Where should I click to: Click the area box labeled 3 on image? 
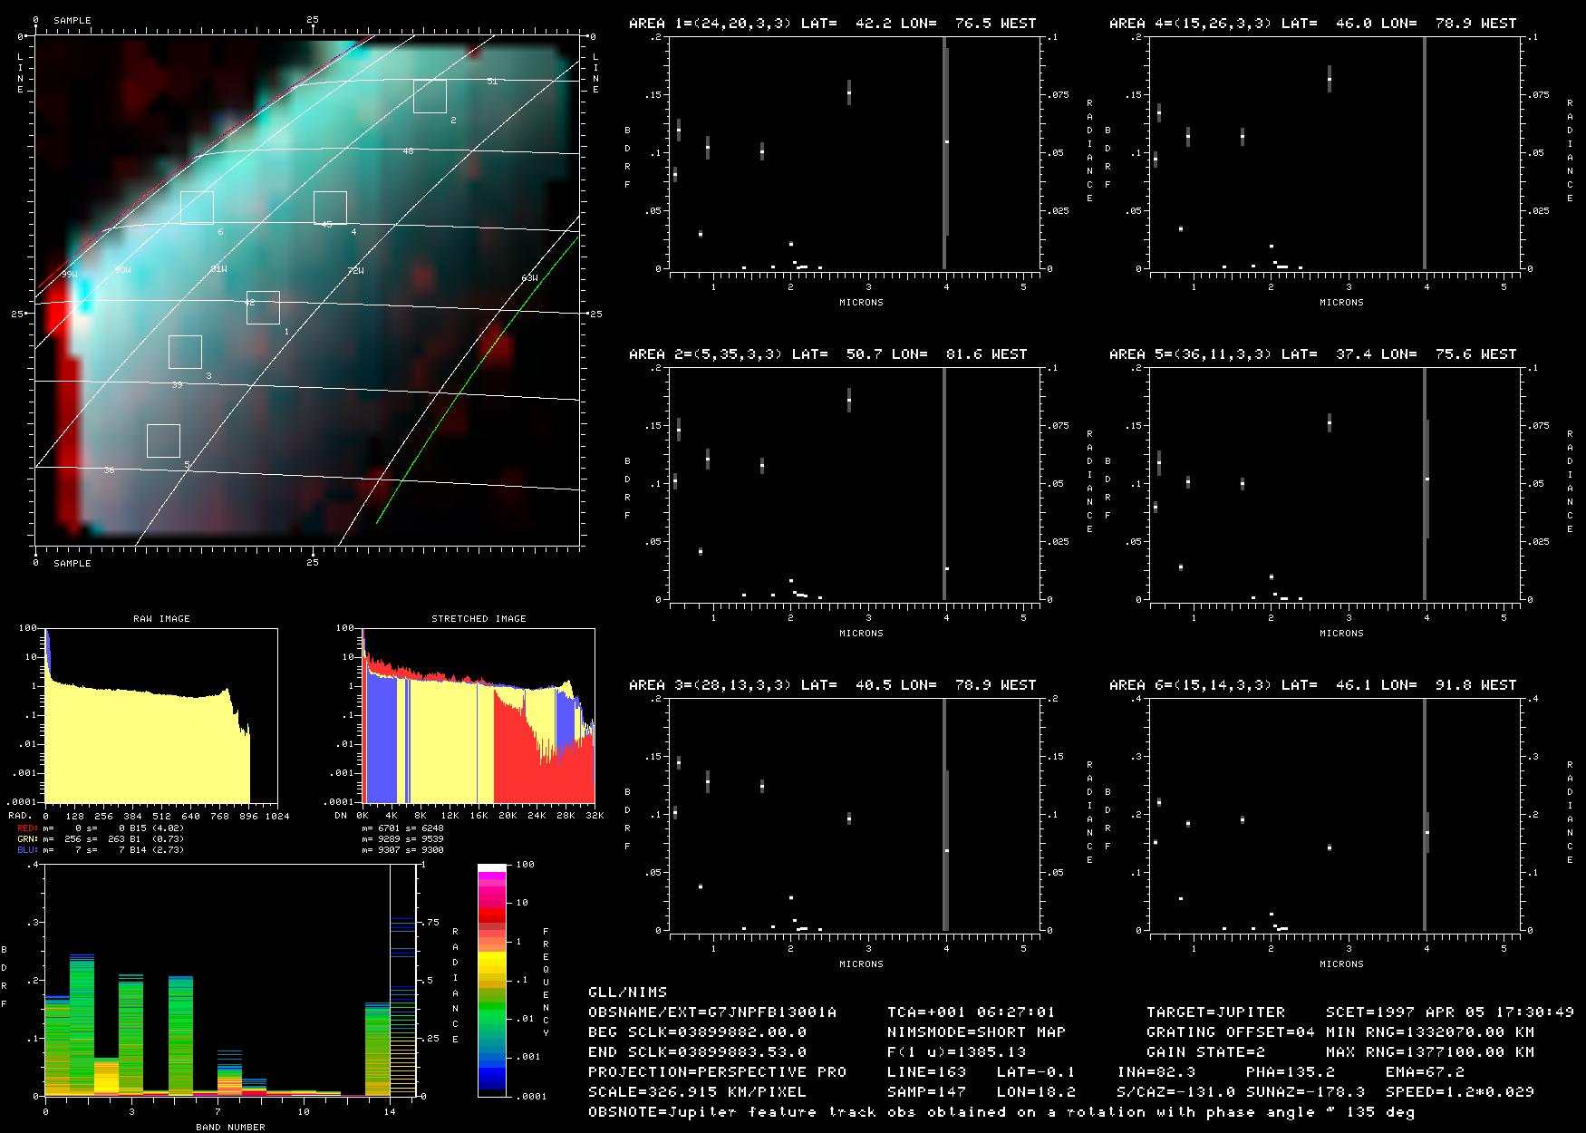point(185,352)
